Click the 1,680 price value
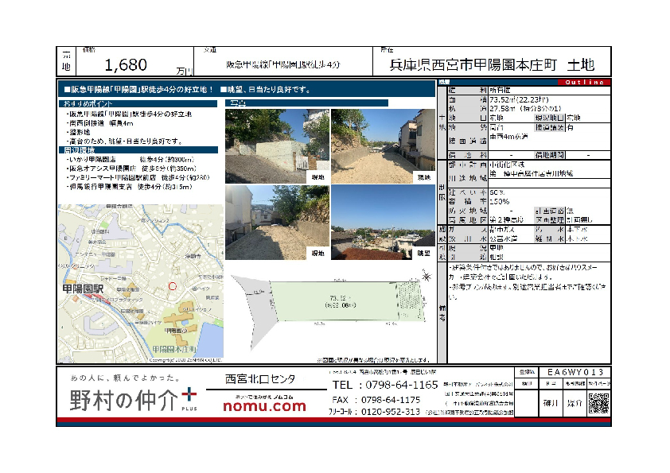The height and width of the screenshot is (473, 670). click(x=126, y=65)
